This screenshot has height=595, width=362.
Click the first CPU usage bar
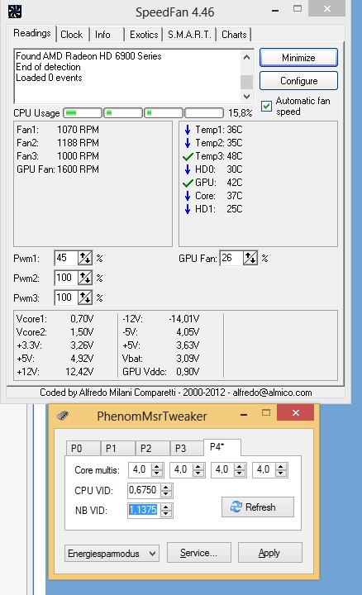(83, 112)
